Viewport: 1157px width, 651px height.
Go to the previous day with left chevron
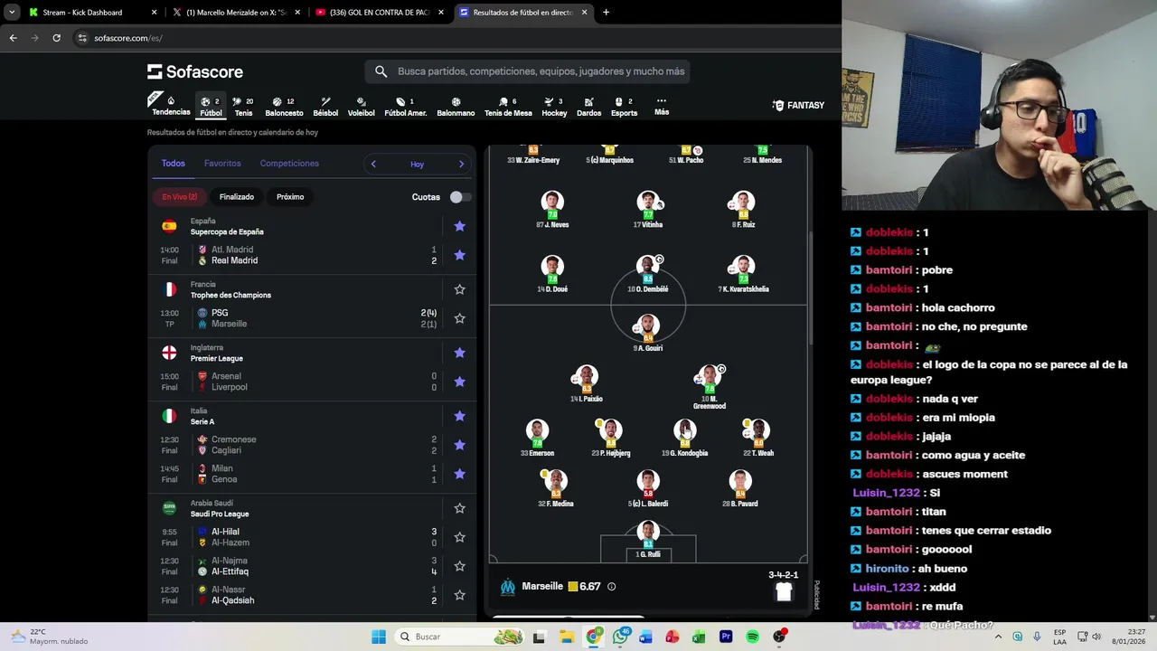pyautogui.click(x=373, y=164)
